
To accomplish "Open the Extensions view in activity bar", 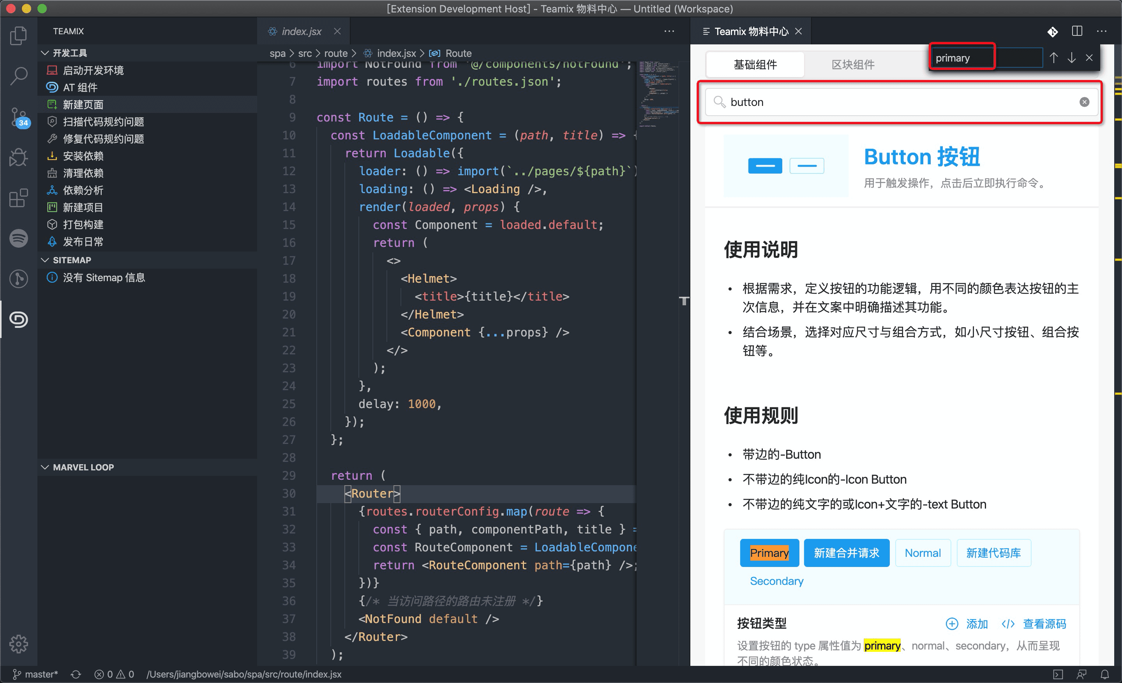I will [18, 198].
